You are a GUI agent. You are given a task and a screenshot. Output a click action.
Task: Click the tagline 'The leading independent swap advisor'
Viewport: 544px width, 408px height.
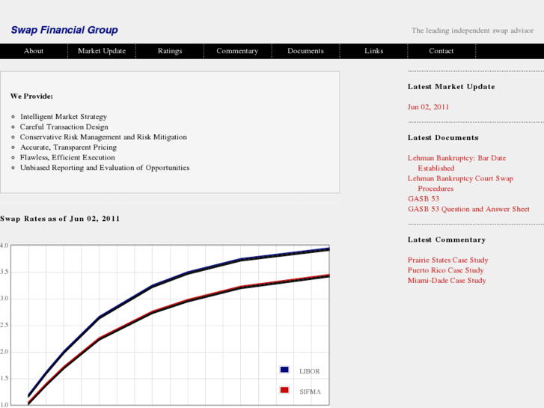point(472,31)
